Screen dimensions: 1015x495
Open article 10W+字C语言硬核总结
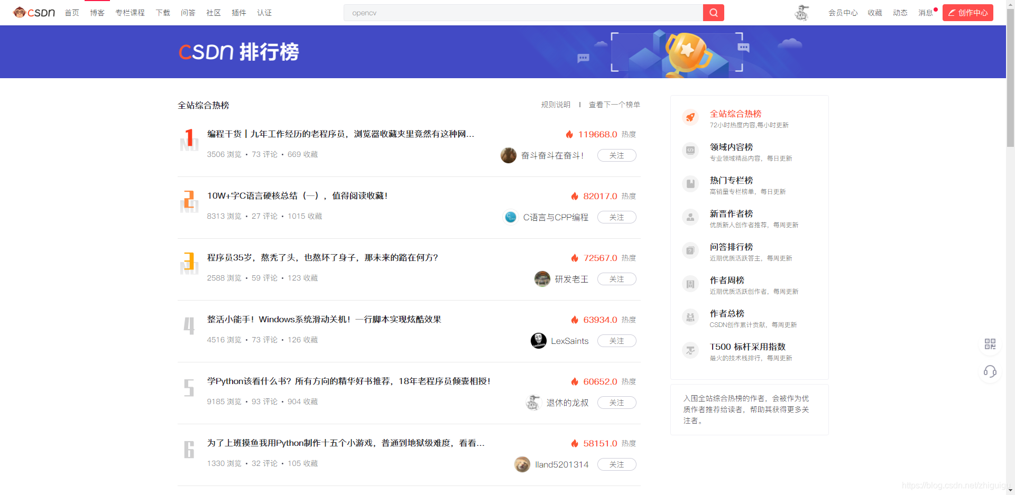click(297, 196)
